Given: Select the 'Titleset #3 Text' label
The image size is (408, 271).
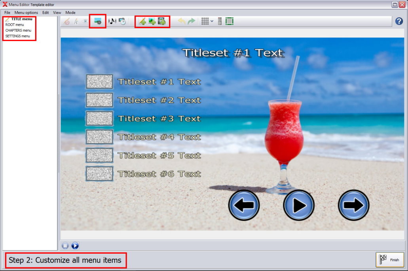Looking at the screenshot, I should click(159, 119).
